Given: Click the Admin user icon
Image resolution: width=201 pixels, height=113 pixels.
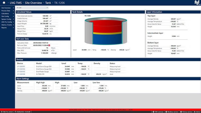Looking at the screenshot, I should (x=195, y=112).
